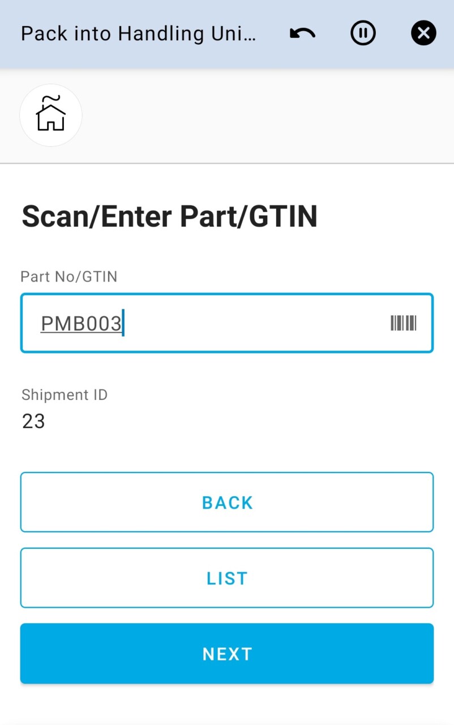The height and width of the screenshot is (725, 454).
Task: Go to the home screen icon
Action: tap(51, 115)
